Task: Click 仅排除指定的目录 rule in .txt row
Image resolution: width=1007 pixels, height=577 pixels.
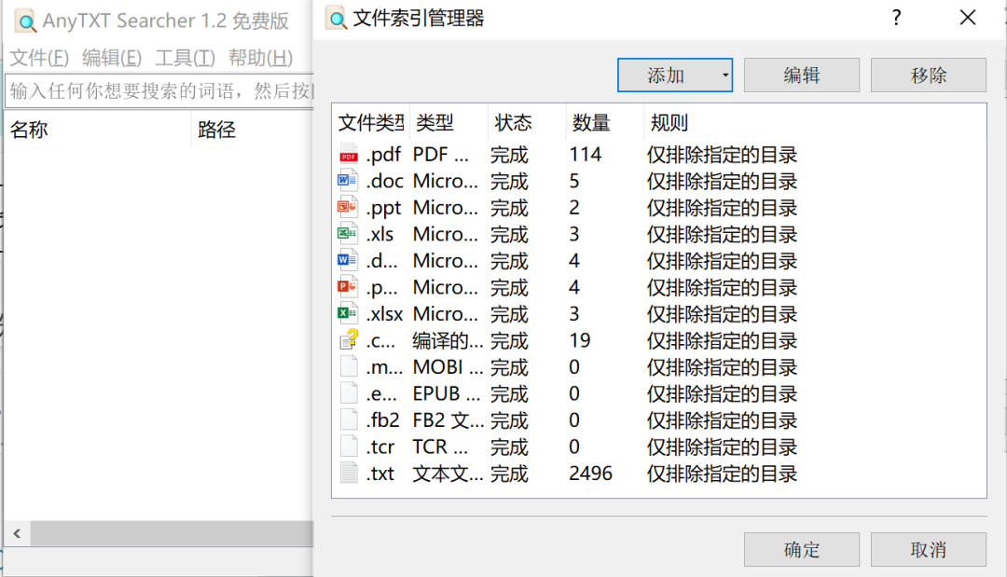Action: 722,474
